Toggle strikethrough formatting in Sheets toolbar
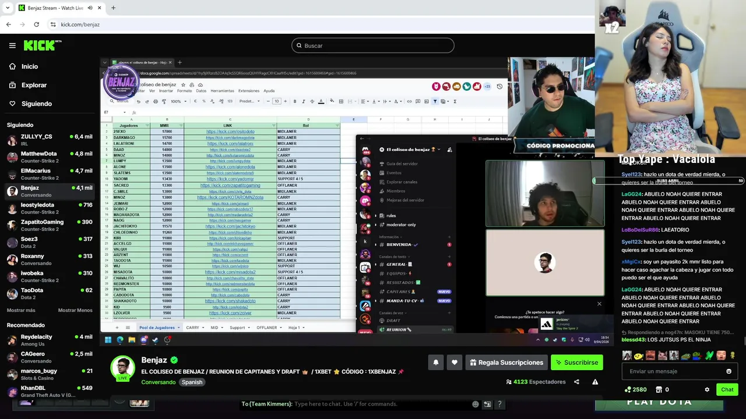Image resolution: width=746 pixels, height=419 pixels. [312, 101]
